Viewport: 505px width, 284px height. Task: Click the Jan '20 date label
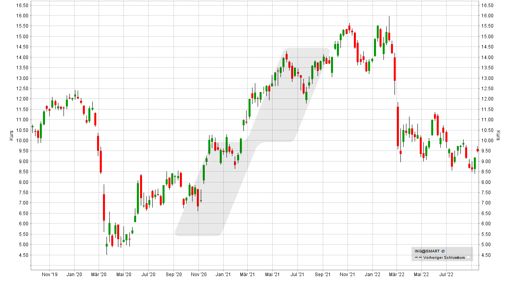point(74,274)
